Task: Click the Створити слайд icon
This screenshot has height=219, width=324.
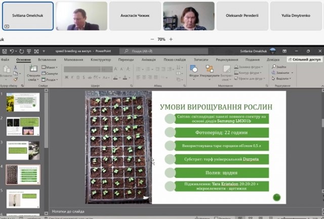Action: (33, 69)
